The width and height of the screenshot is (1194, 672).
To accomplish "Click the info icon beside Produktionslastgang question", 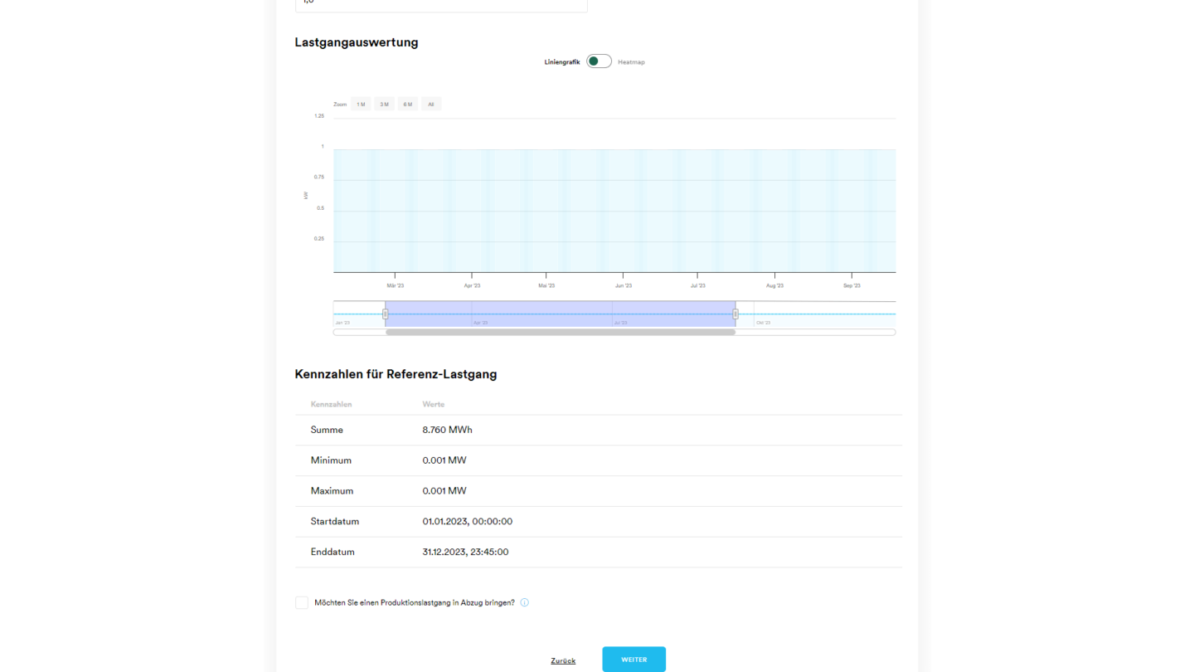I will (x=524, y=603).
